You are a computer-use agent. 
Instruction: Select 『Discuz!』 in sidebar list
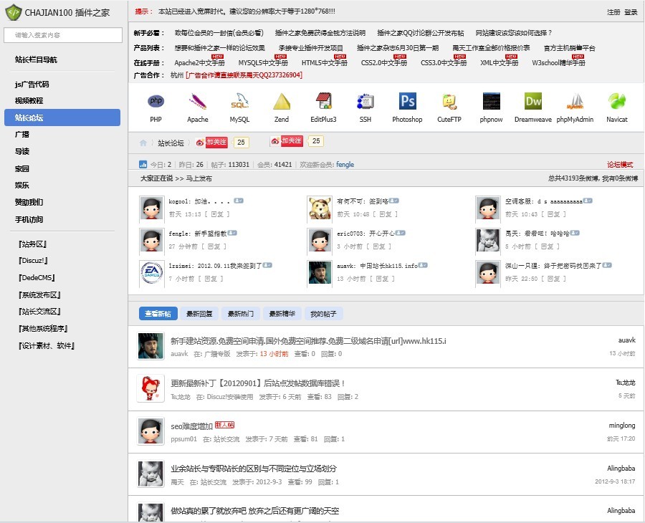tap(32, 261)
